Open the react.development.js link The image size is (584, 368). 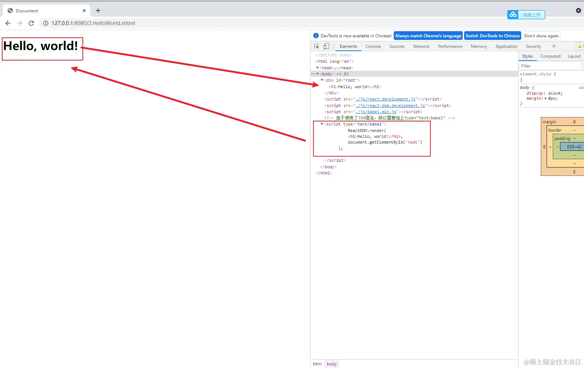coord(385,99)
